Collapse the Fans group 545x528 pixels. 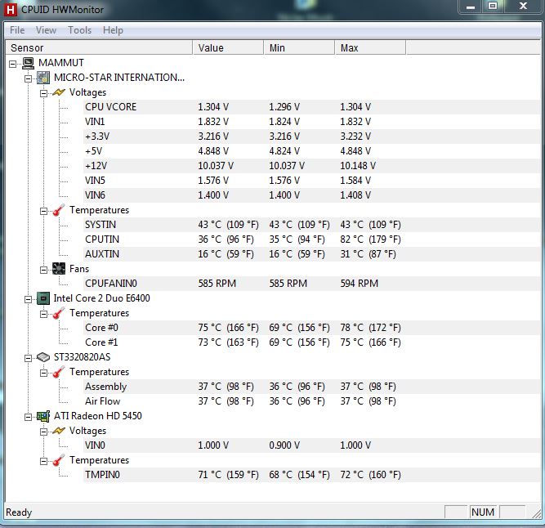(43, 270)
